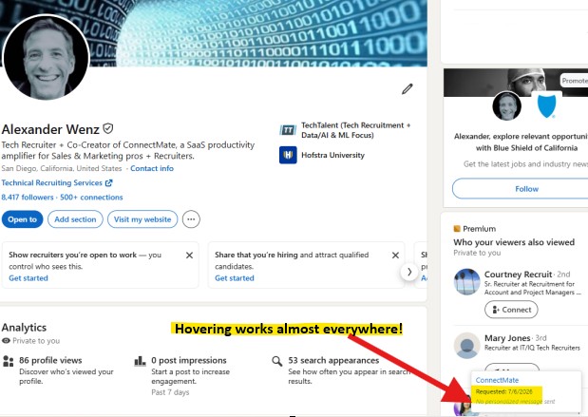This screenshot has height=417, width=588.
Task: Dismiss the share that you're hiring card
Action: 395,256
